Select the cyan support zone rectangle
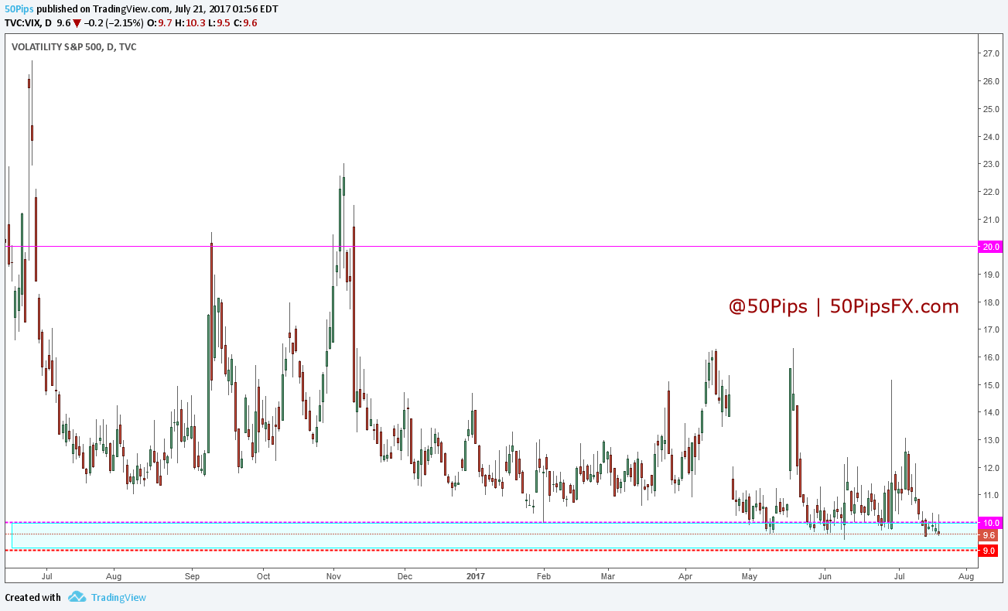 (x=387, y=541)
